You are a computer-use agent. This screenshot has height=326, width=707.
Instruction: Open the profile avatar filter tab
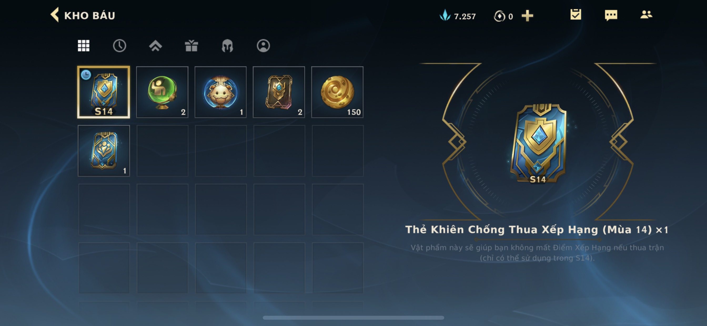click(x=263, y=45)
